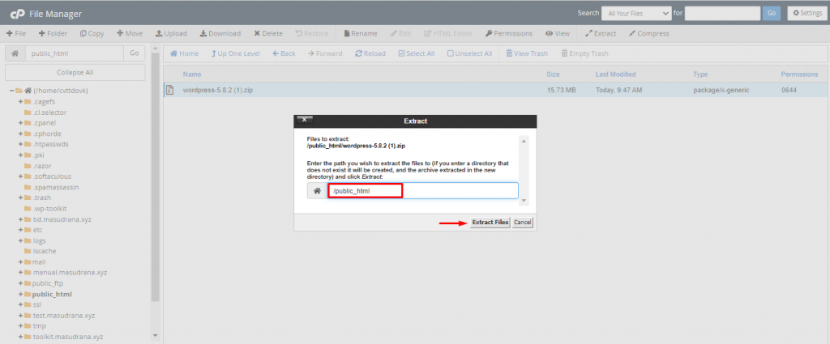Open the Permissions tool

(509, 33)
